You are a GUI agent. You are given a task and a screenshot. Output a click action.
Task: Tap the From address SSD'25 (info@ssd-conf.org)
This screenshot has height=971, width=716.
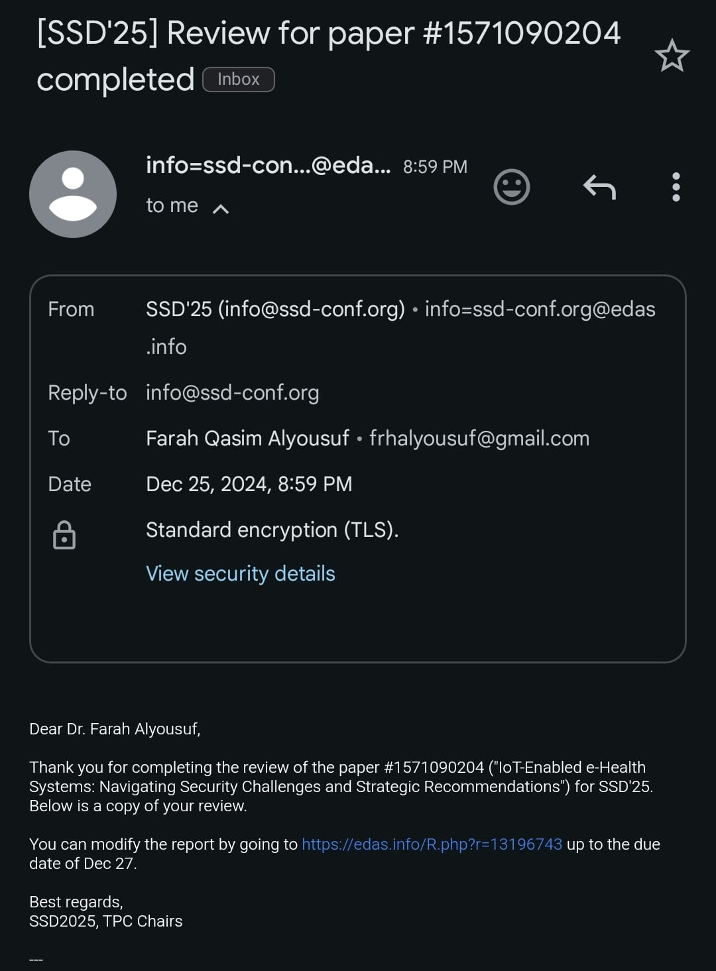tap(275, 309)
